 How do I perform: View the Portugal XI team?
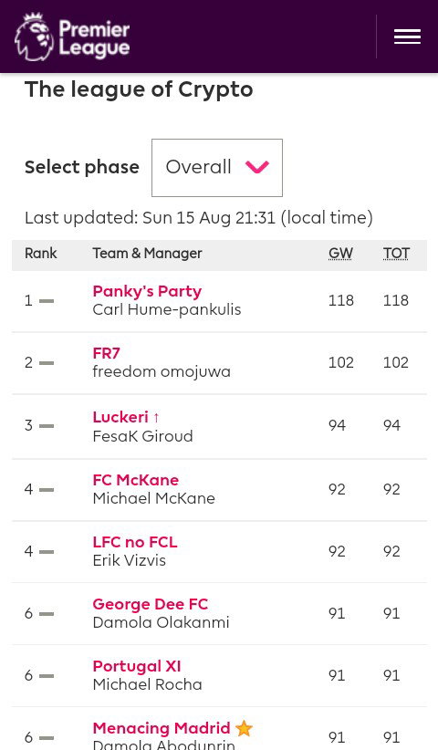tap(137, 666)
